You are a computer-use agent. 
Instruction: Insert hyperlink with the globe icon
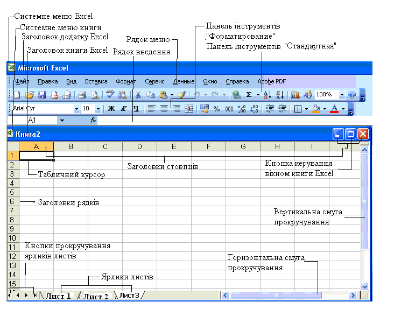236,95
